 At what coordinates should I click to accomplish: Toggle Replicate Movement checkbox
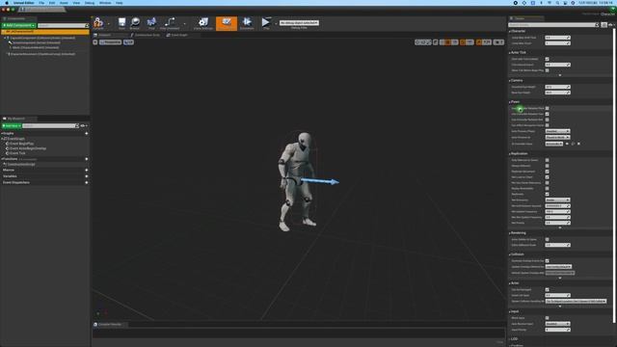click(x=547, y=172)
